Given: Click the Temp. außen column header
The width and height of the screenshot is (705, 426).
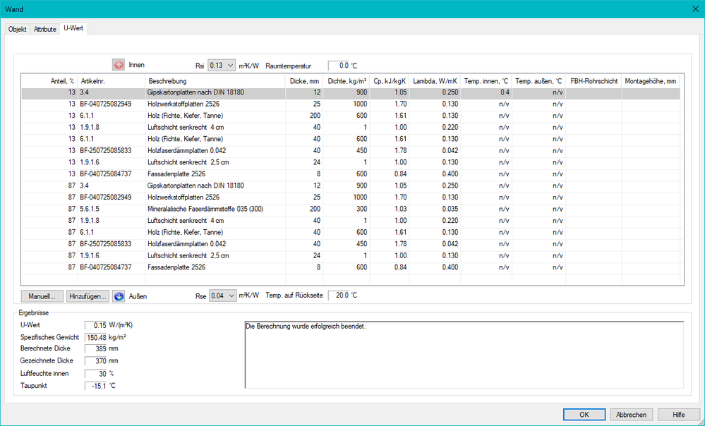Looking at the screenshot, I should click(x=538, y=81).
